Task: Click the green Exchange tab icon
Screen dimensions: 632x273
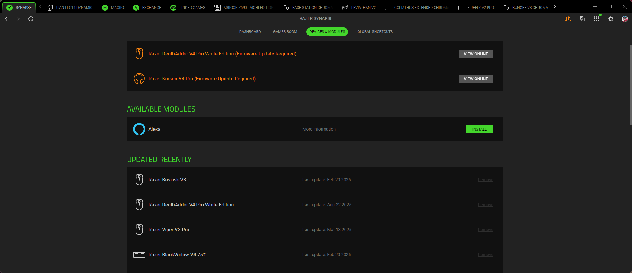Action: pyautogui.click(x=136, y=8)
